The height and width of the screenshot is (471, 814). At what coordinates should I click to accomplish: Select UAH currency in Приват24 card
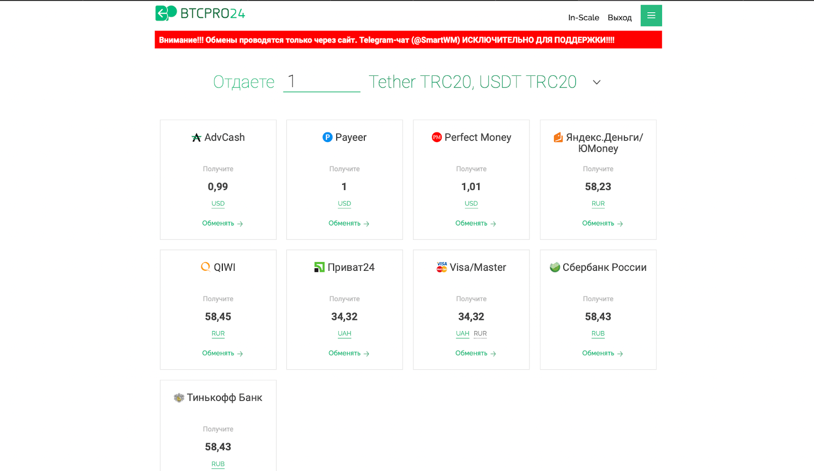[x=344, y=334]
